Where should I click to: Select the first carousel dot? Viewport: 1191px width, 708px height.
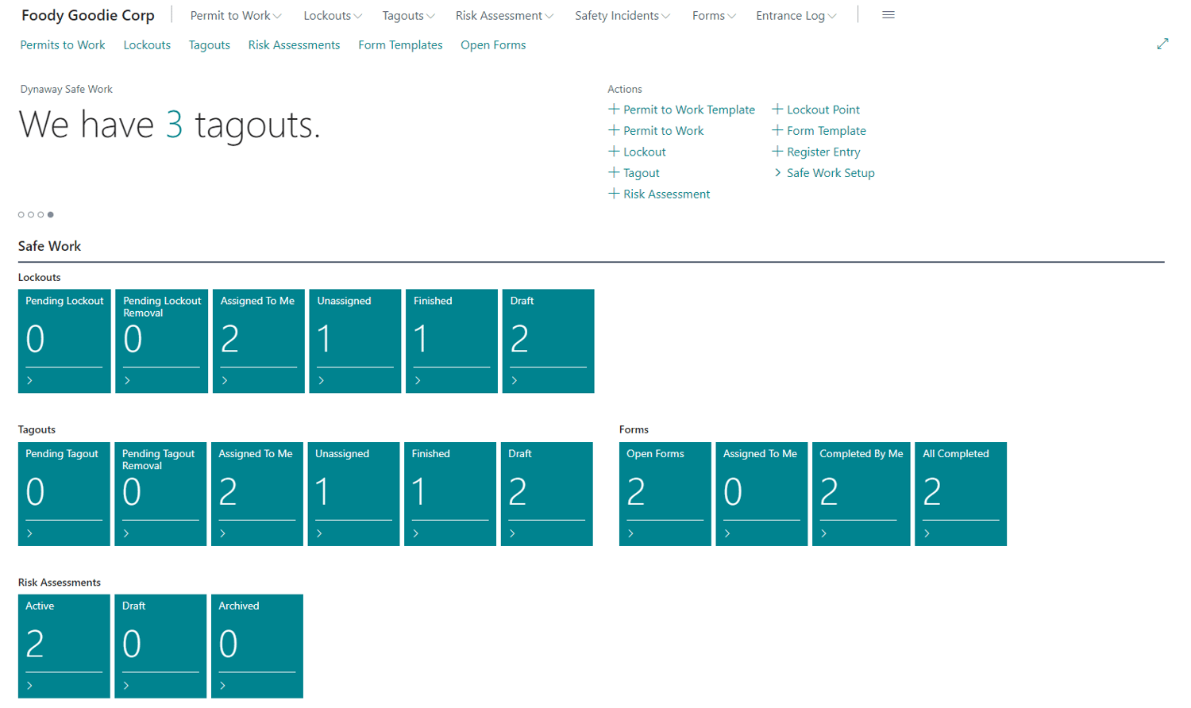coord(20,214)
